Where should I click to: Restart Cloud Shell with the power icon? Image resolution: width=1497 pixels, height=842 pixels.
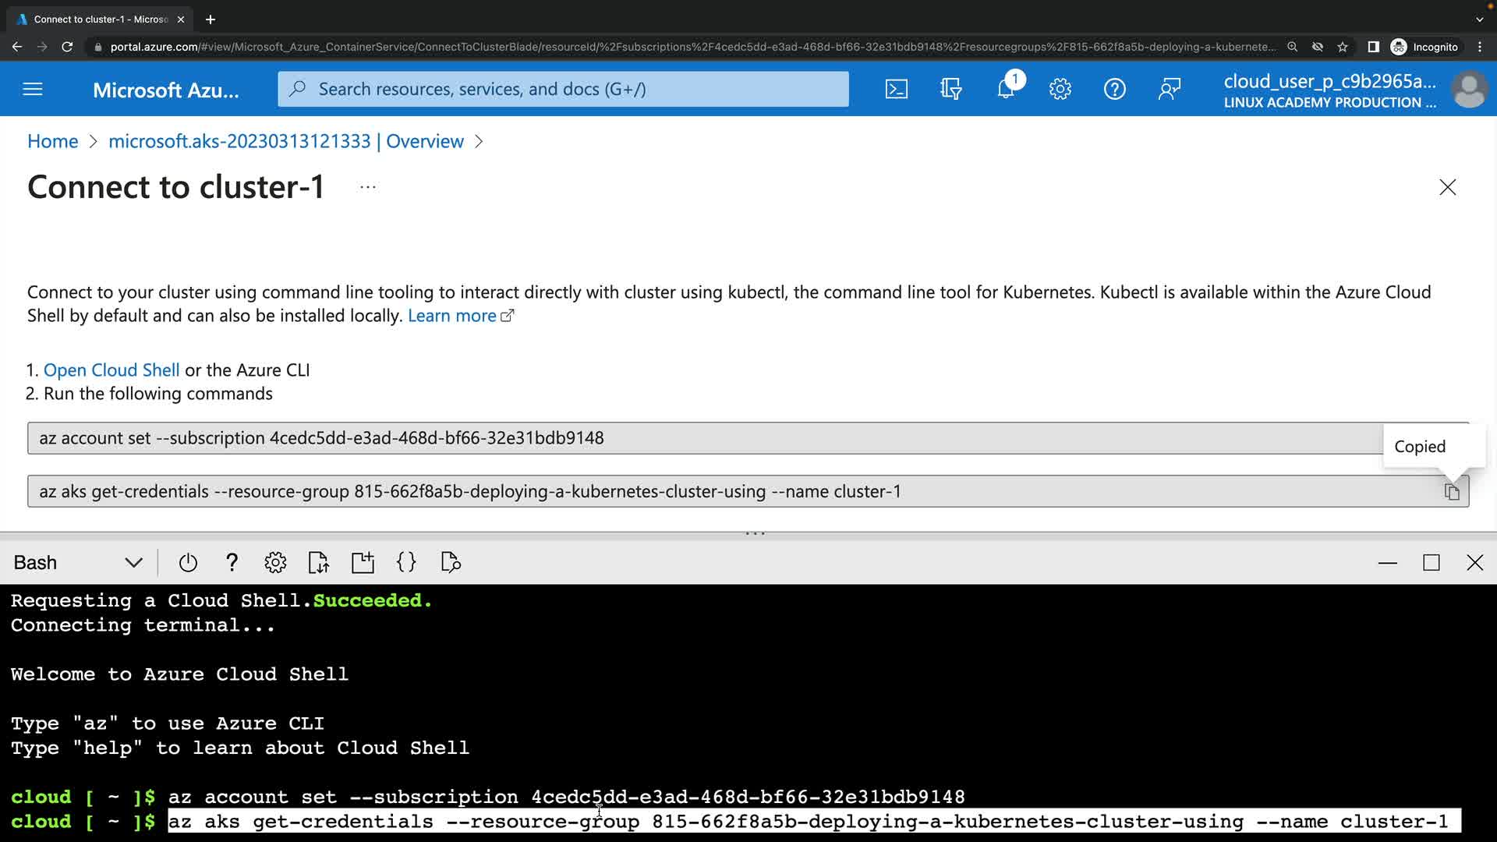click(x=188, y=563)
